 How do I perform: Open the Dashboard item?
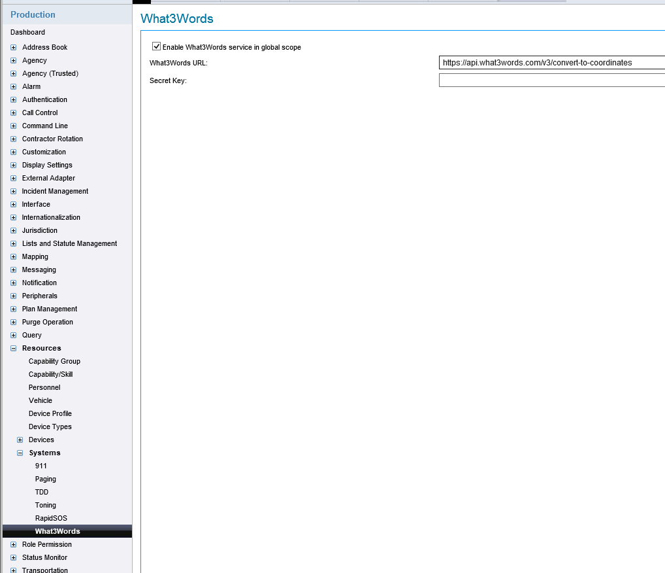(27, 32)
